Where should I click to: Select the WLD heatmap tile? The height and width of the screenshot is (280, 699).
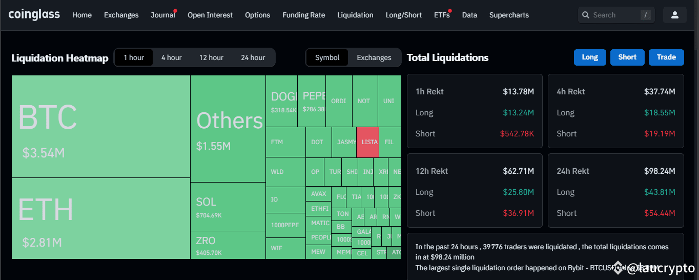286,172
